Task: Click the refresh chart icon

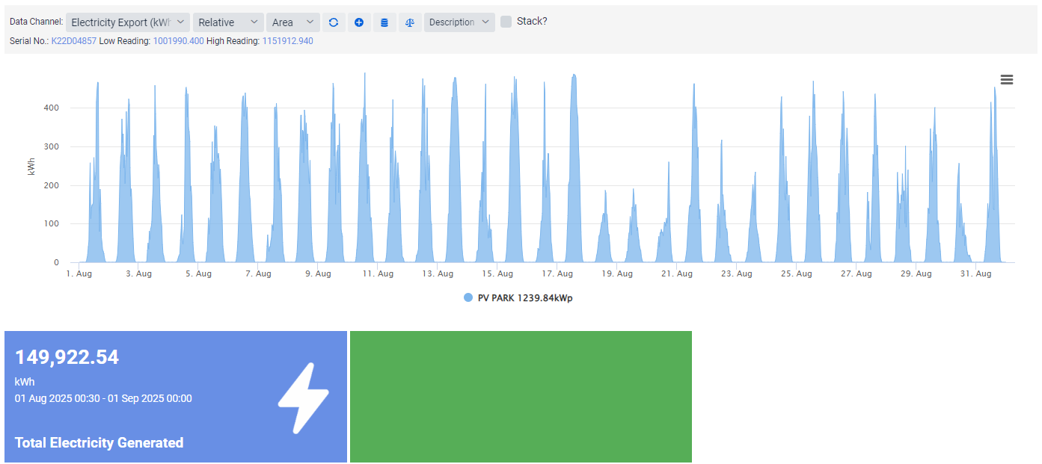Action: pos(334,22)
